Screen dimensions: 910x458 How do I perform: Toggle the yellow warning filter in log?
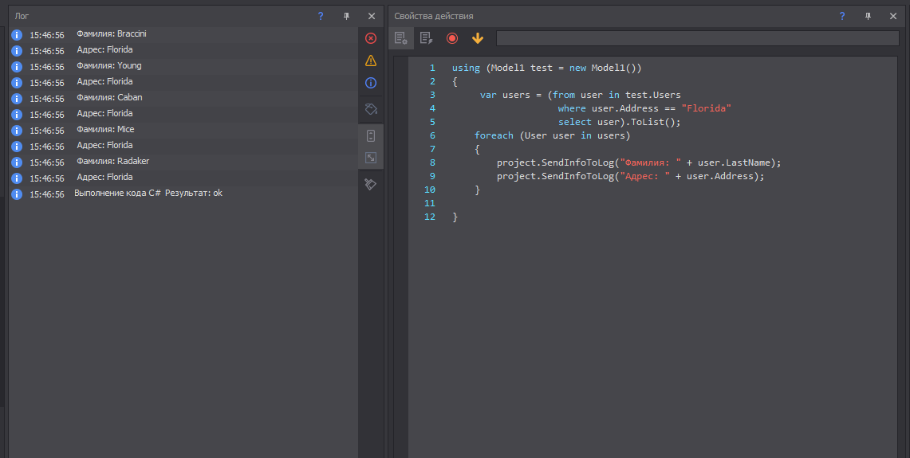[371, 61]
